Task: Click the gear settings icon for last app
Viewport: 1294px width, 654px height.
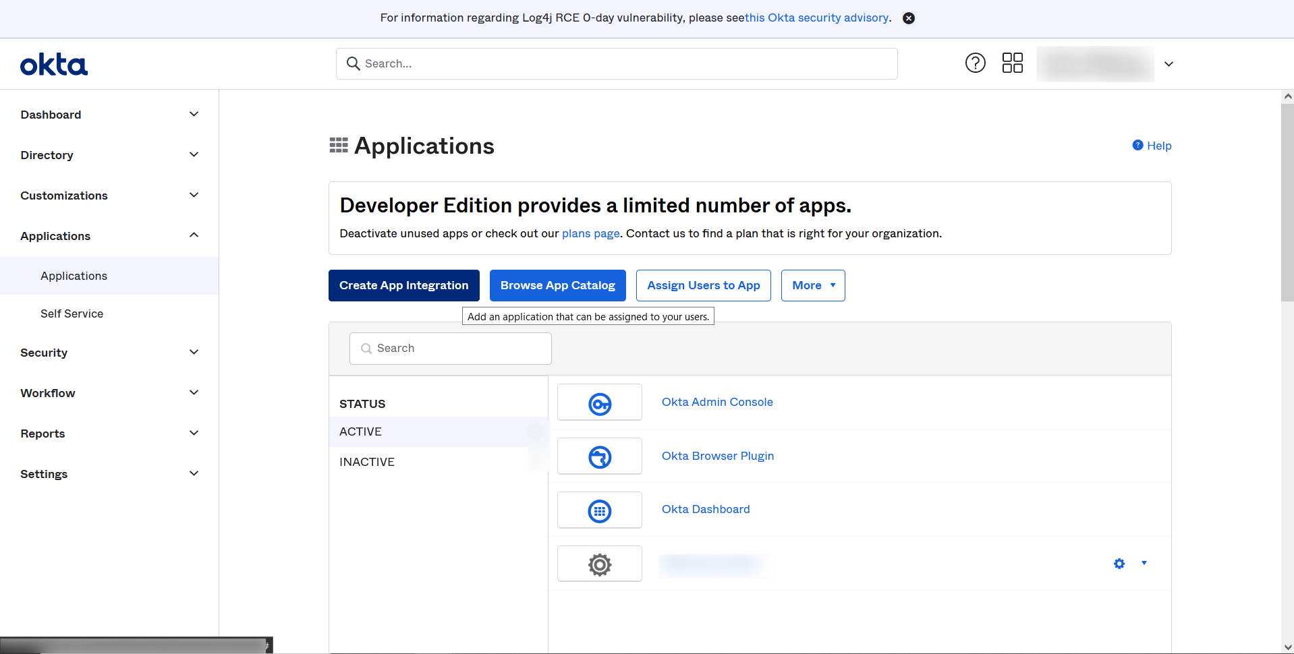Action: coord(1119,564)
